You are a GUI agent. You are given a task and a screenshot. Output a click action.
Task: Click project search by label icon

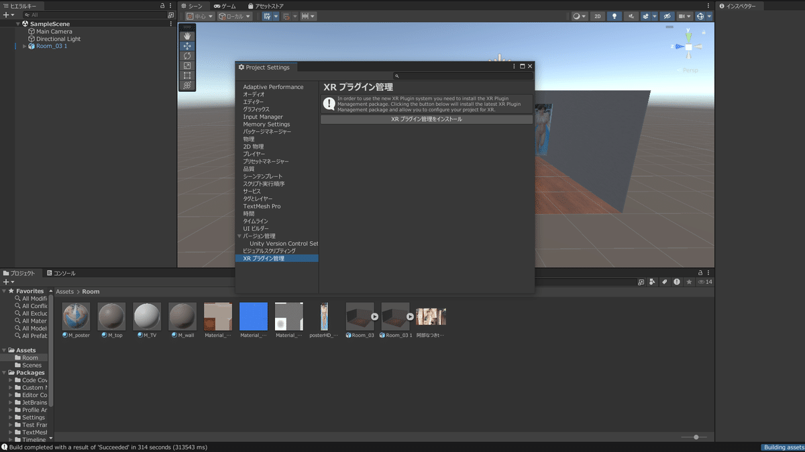pos(665,283)
